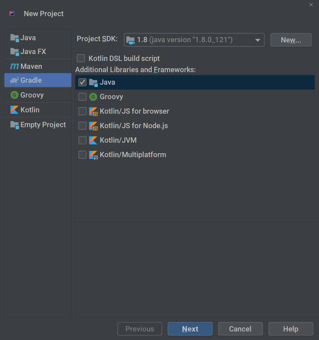Click 'Additional Libraries and Frameworks:' label
The image size is (319, 340).
(x=135, y=70)
